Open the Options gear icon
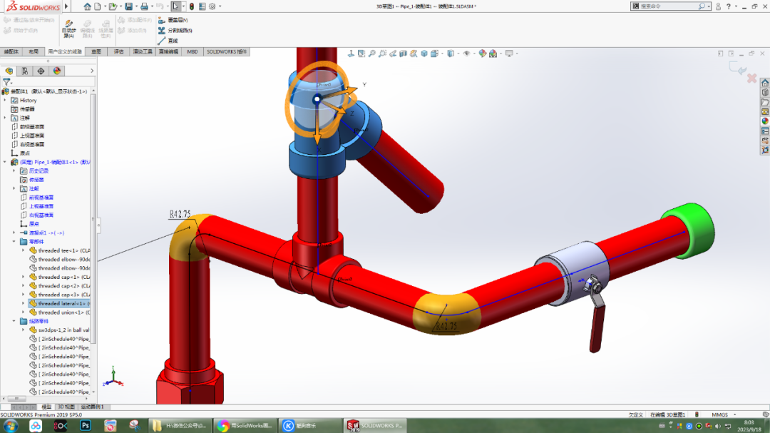 click(212, 6)
